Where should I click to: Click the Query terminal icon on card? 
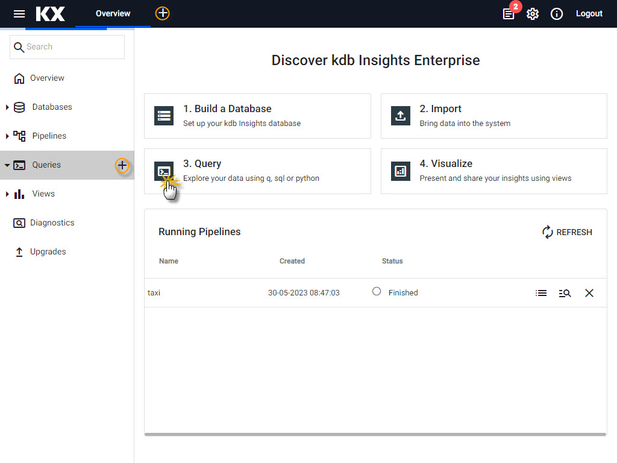[x=164, y=171]
